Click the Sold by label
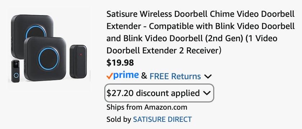This screenshot has width=302, height=129. point(119,119)
